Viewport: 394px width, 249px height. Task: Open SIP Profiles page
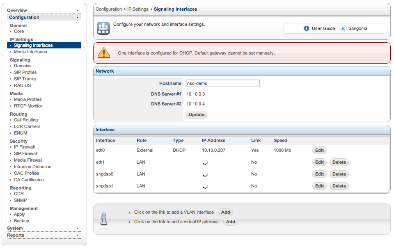25,72
